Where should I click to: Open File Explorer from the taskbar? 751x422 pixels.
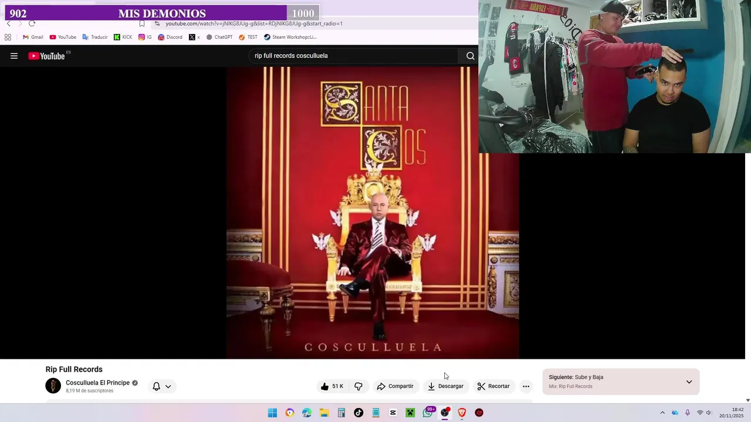(324, 413)
